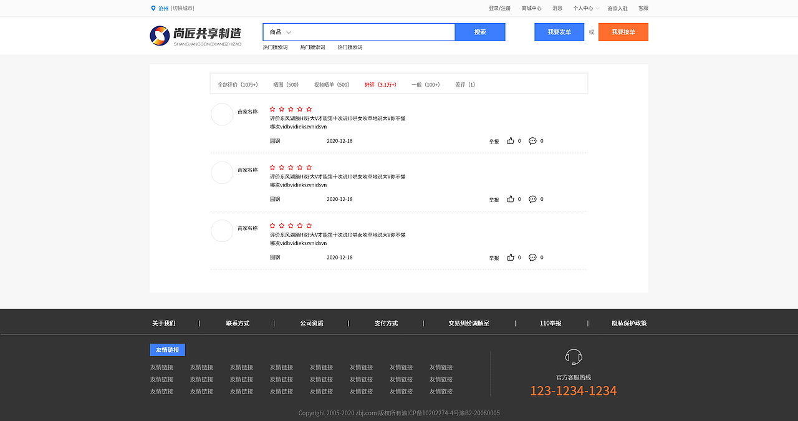Open the 联系方式 footer link
This screenshot has height=421, width=798.
tap(238, 323)
